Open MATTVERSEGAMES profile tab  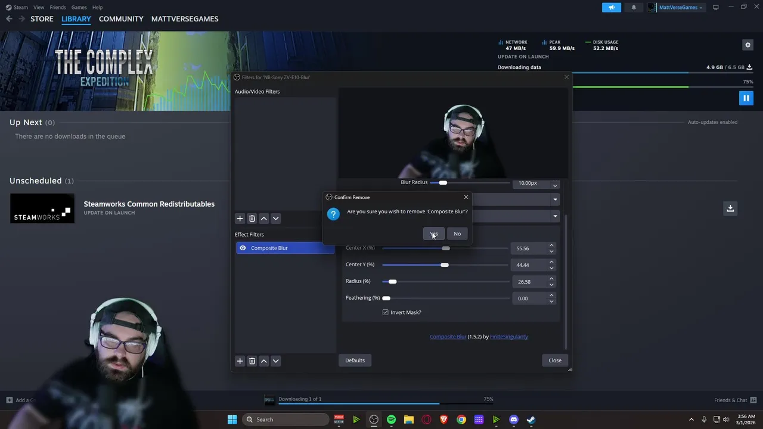[185, 19]
